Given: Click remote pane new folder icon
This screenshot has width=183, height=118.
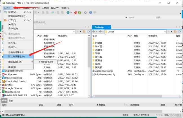Looking at the screenshot, I should (175, 31).
